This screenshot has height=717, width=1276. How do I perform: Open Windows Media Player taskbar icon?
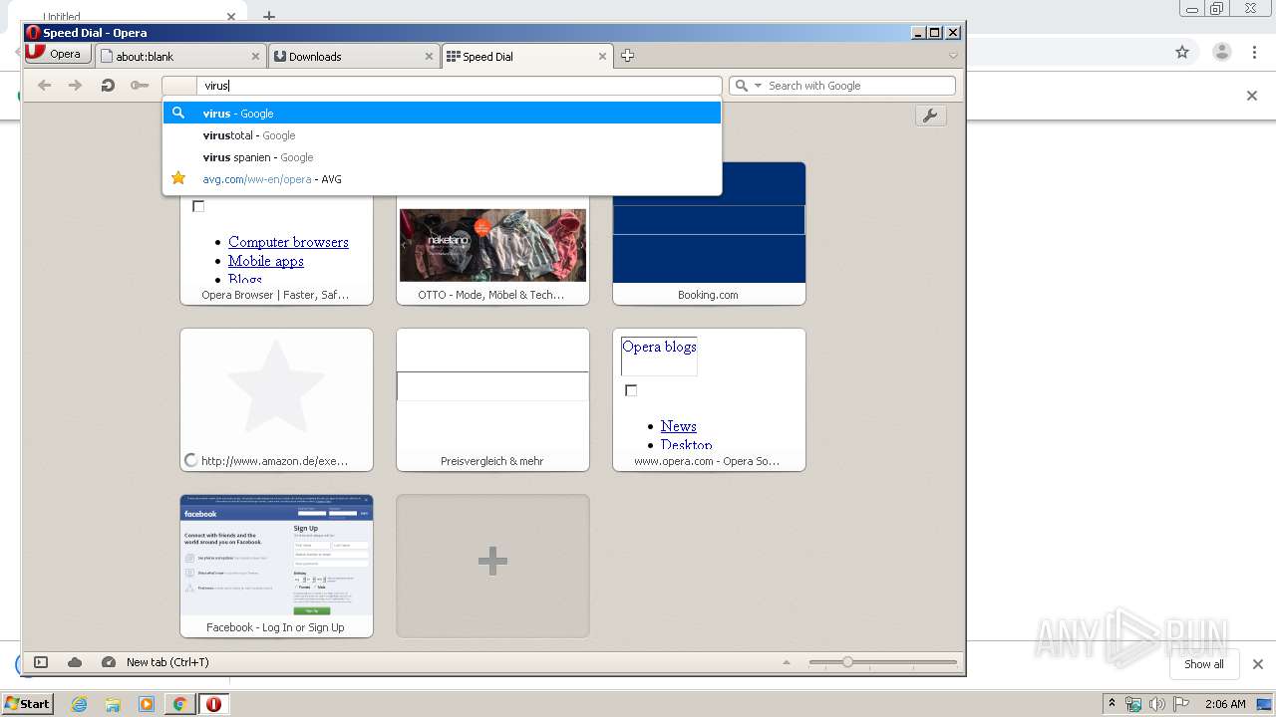coord(147,704)
